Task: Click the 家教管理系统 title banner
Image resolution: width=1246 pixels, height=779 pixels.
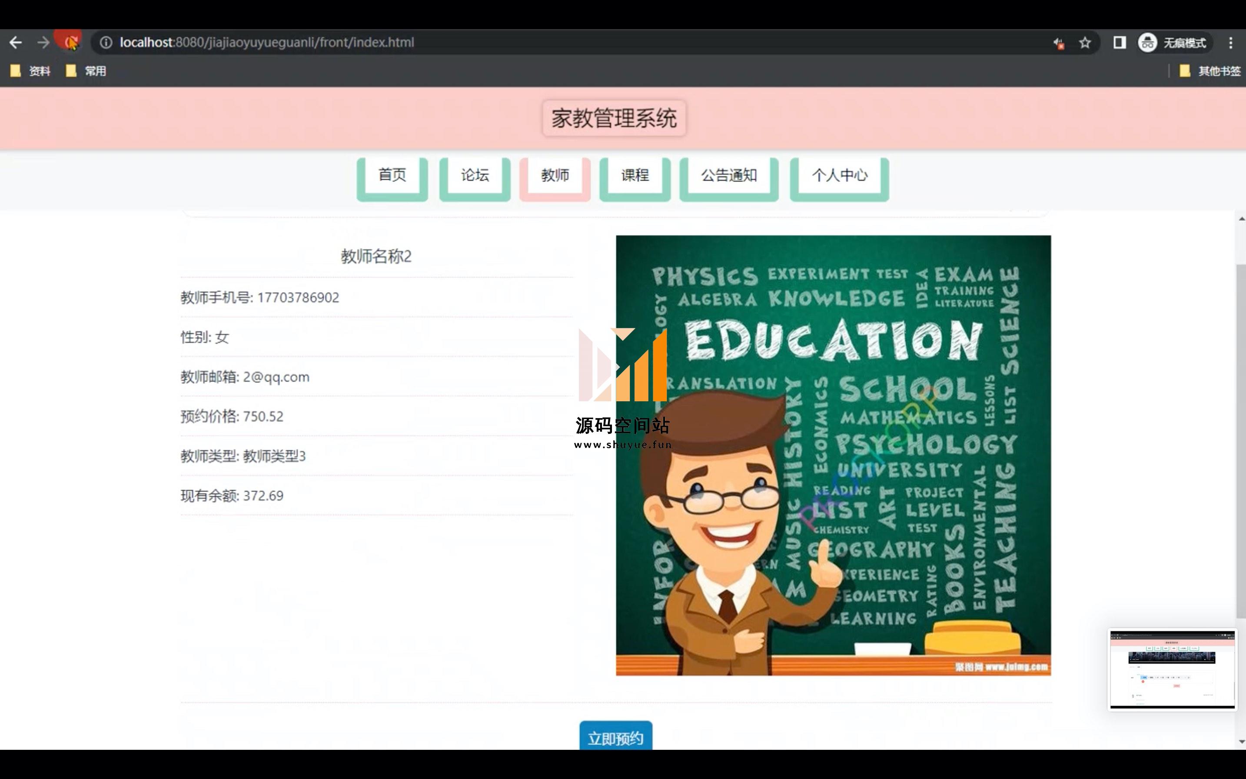Action: point(614,118)
